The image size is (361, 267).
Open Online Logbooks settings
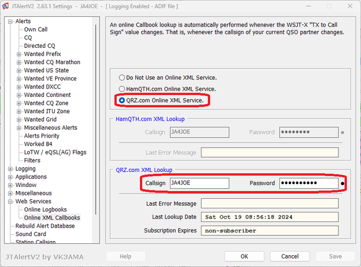point(45,210)
